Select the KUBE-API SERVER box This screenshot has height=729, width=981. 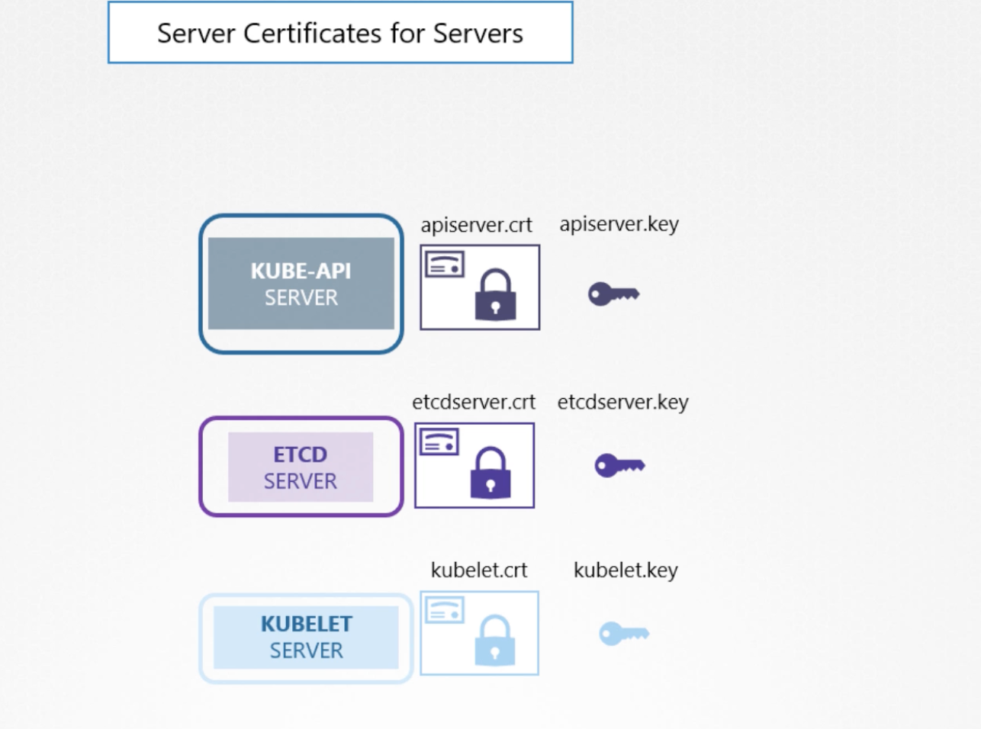pos(301,284)
